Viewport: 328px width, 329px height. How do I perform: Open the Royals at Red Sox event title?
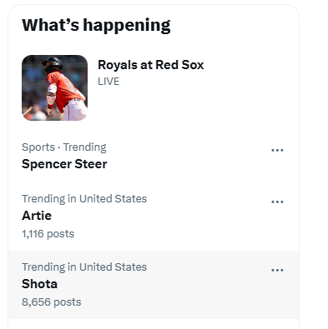(151, 65)
